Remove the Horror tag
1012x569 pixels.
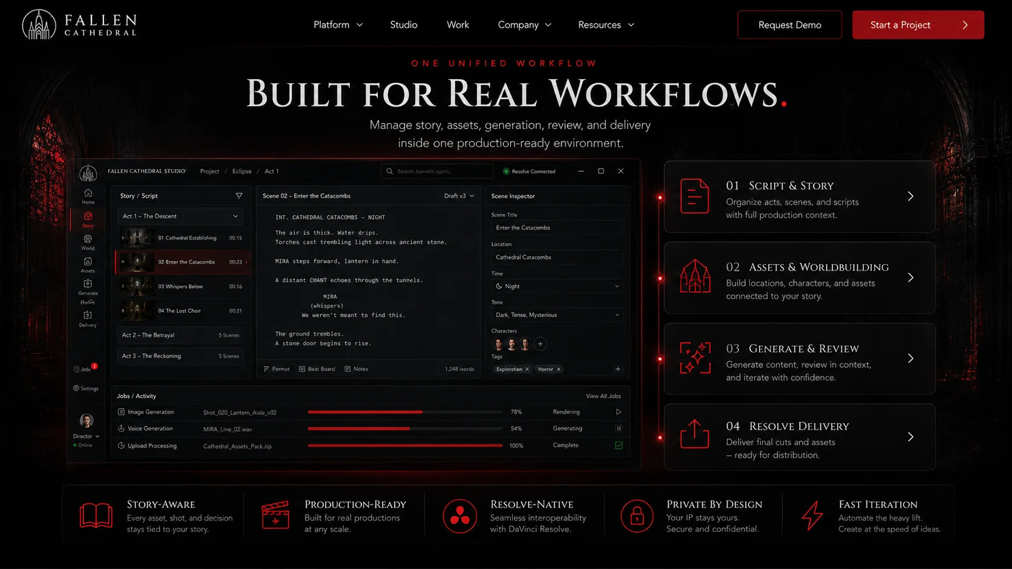tap(559, 369)
